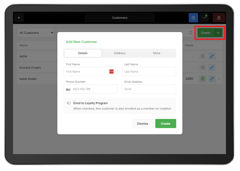The image size is (240, 171).
Task: Focus the Email Address input field
Action: tap(149, 89)
